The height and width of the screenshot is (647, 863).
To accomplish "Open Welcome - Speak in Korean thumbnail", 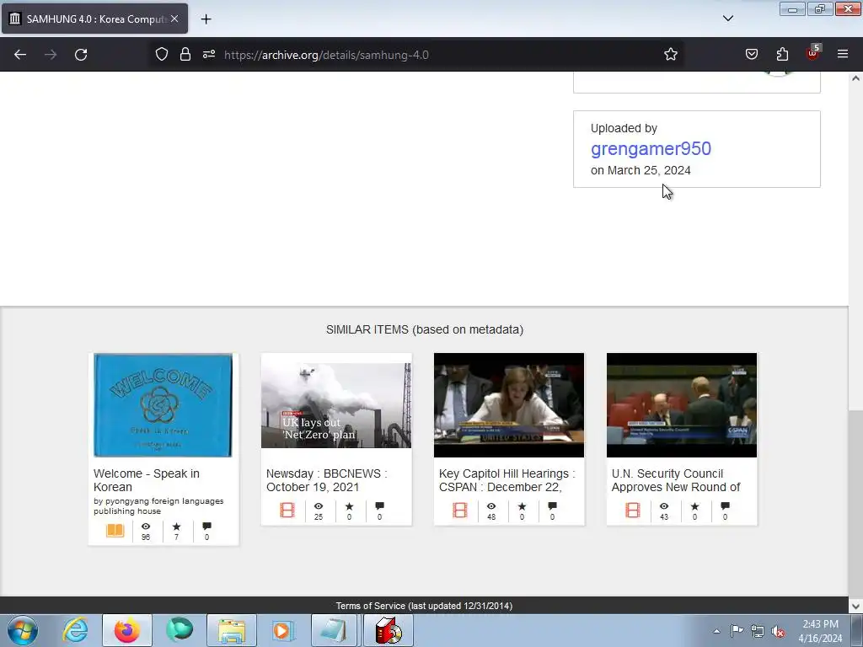I will click(163, 405).
